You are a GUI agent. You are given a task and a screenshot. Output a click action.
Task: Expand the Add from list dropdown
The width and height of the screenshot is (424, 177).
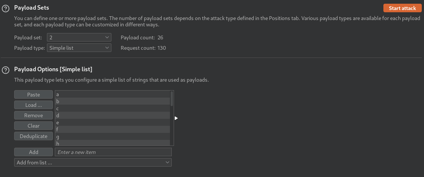point(93,163)
